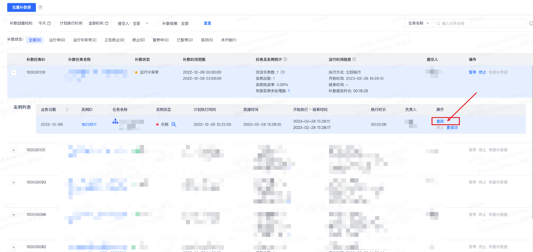Open calendar icon for 计划执行时间
The height and width of the screenshot is (252, 533).
[x=107, y=23]
